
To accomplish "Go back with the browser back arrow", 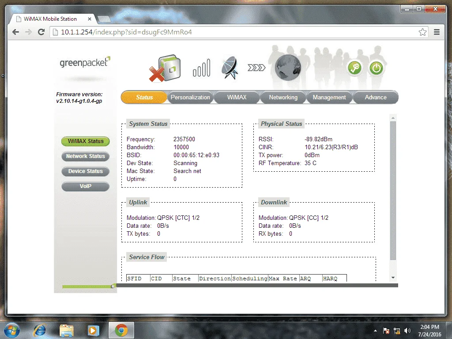I will coord(16,32).
